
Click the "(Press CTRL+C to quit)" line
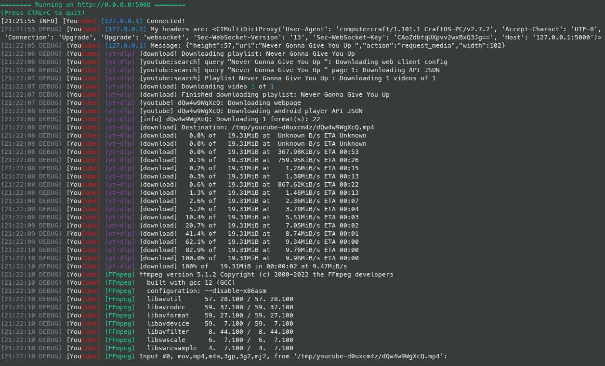point(43,13)
